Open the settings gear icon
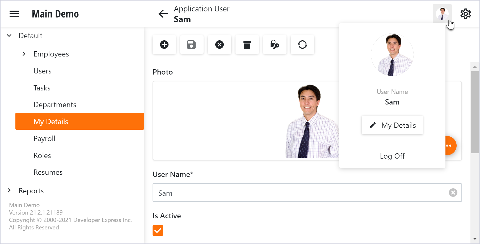 pyautogui.click(x=465, y=14)
